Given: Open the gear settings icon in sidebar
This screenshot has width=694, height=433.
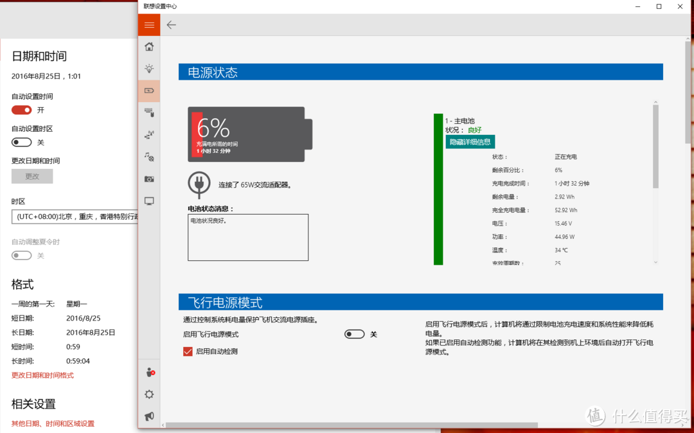Looking at the screenshot, I should [x=149, y=394].
